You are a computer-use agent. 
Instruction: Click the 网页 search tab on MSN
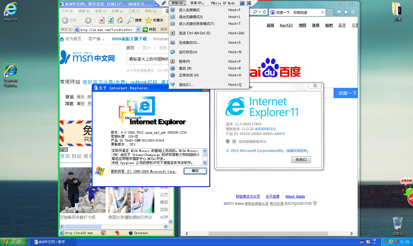[130, 48]
